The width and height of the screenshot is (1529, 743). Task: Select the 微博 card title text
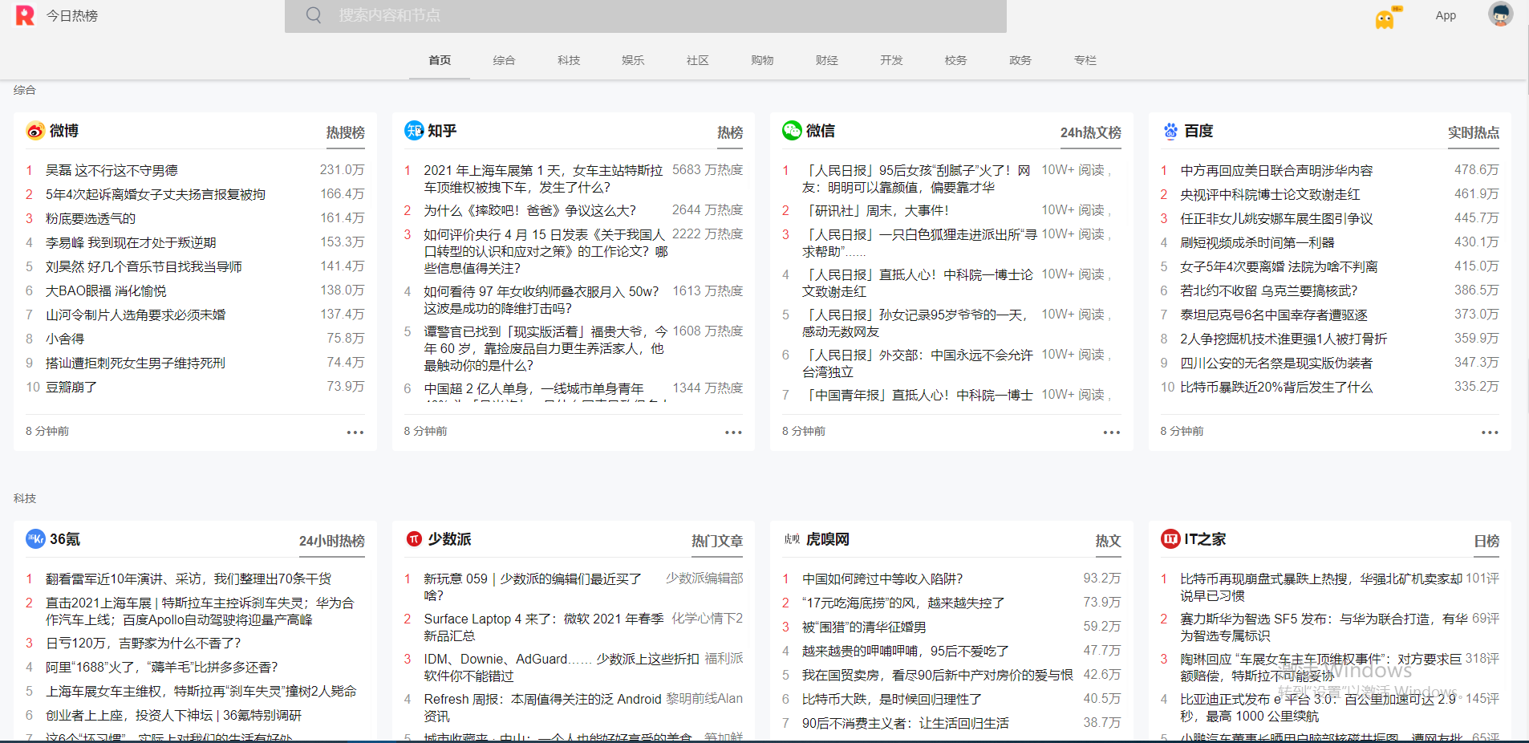pos(64,131)
